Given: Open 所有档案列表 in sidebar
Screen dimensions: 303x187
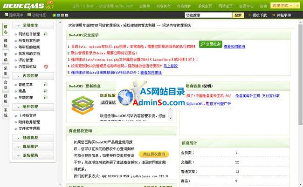Looking at the screenshot, I should click(x=29, y=40).
